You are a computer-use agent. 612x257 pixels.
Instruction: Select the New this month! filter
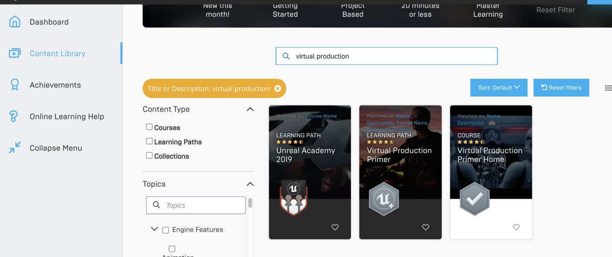coord(217,10)
